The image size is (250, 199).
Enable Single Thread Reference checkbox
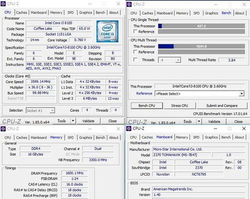click(x=135, y=31)
